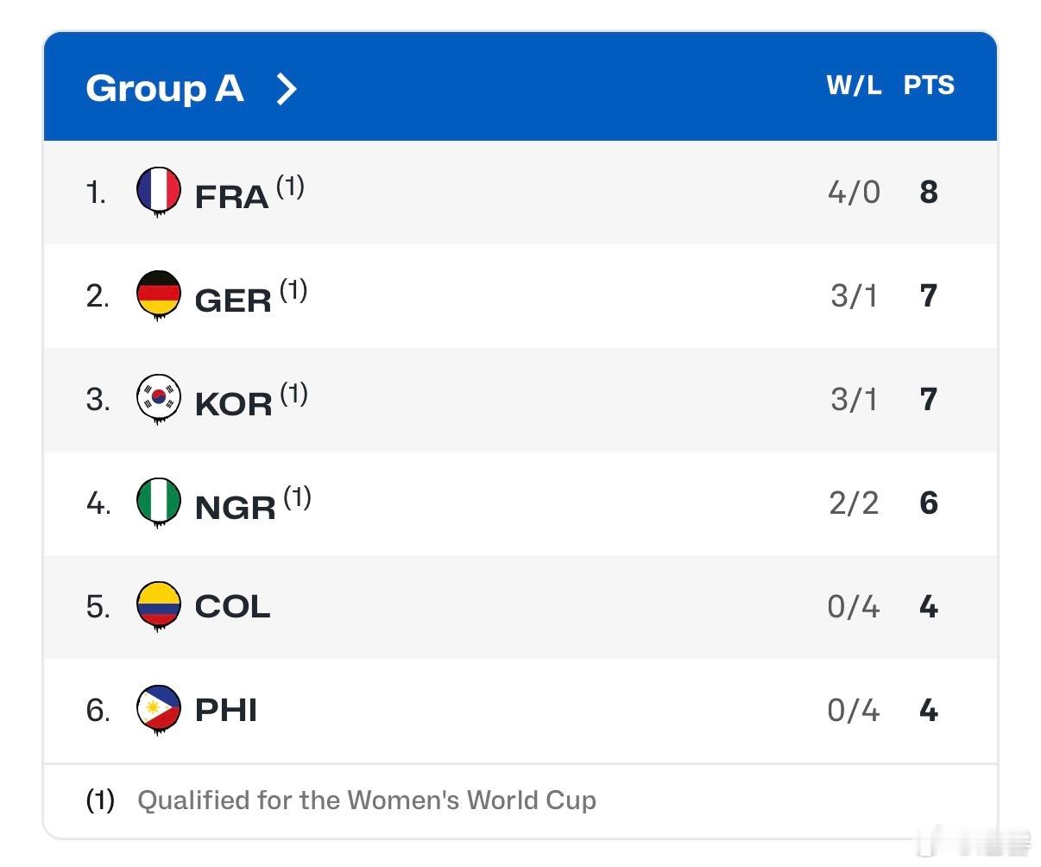Screen dimensions: 1041x867
Task: Click the Germany flag icon
Action: [x=159, y=294]
